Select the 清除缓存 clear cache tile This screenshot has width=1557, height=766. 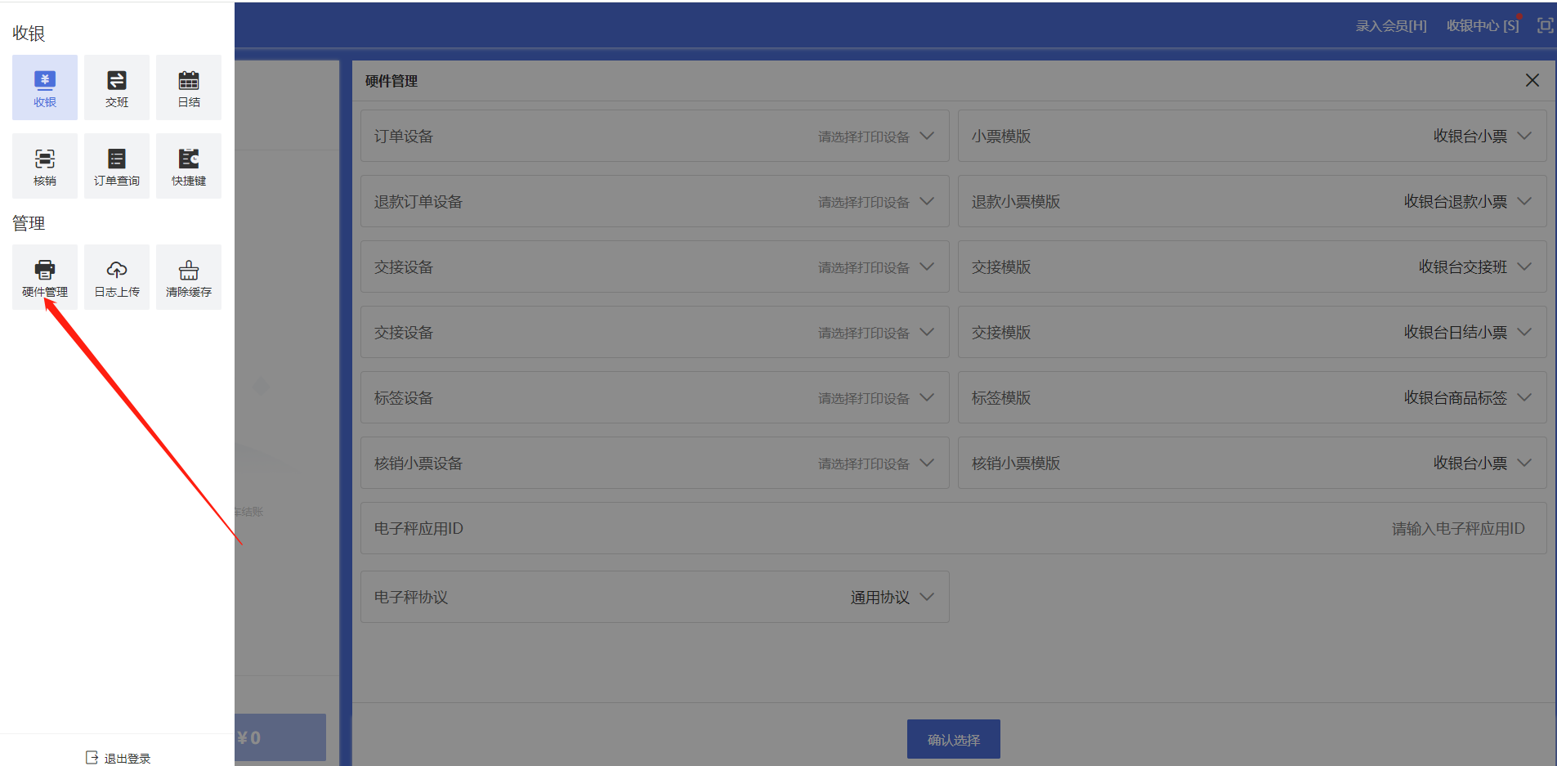pos(189,277)
